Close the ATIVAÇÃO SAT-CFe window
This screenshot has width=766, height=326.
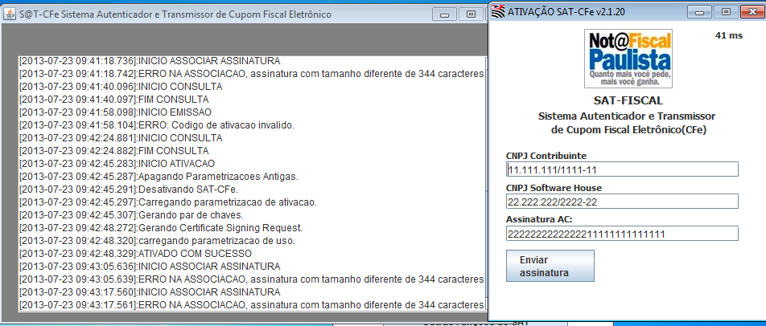pyautogui.click(x=752, y=10)
